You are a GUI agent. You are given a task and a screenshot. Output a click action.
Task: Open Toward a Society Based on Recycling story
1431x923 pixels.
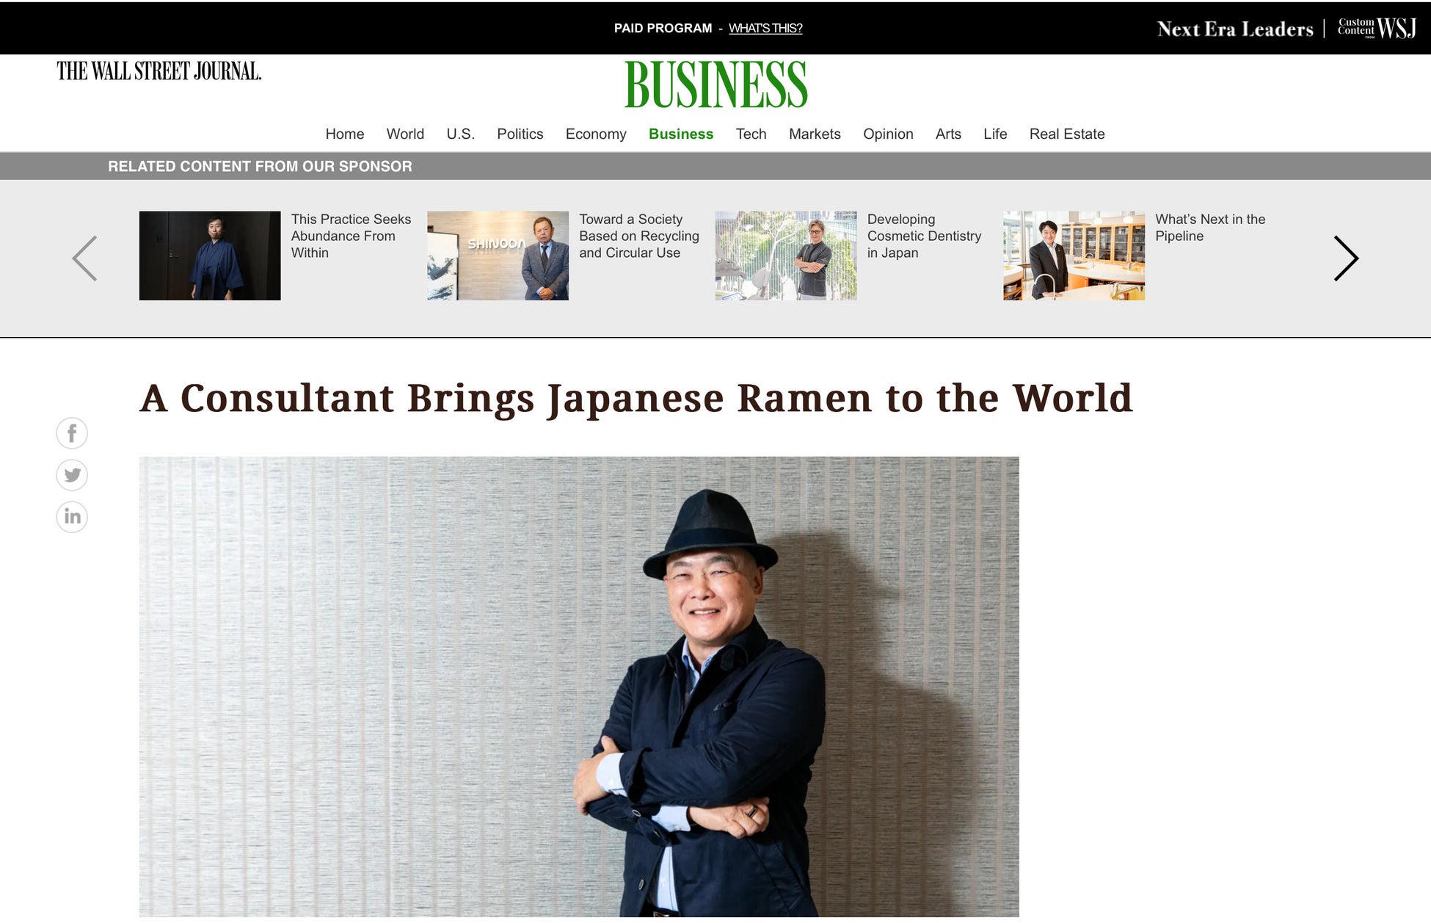coord(639,236)
